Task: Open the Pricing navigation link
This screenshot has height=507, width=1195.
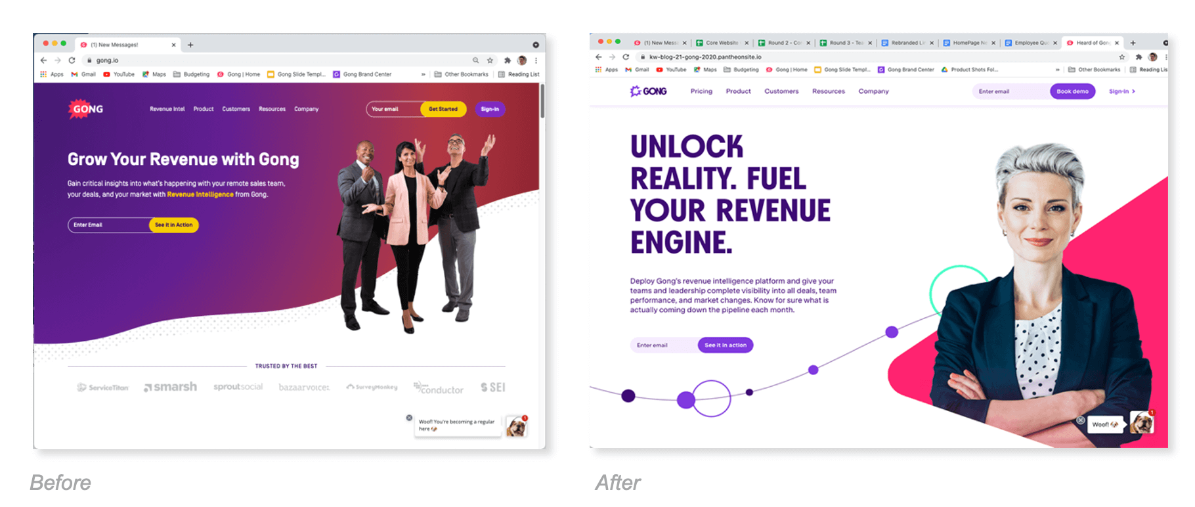Action: [x=701, y=91]
